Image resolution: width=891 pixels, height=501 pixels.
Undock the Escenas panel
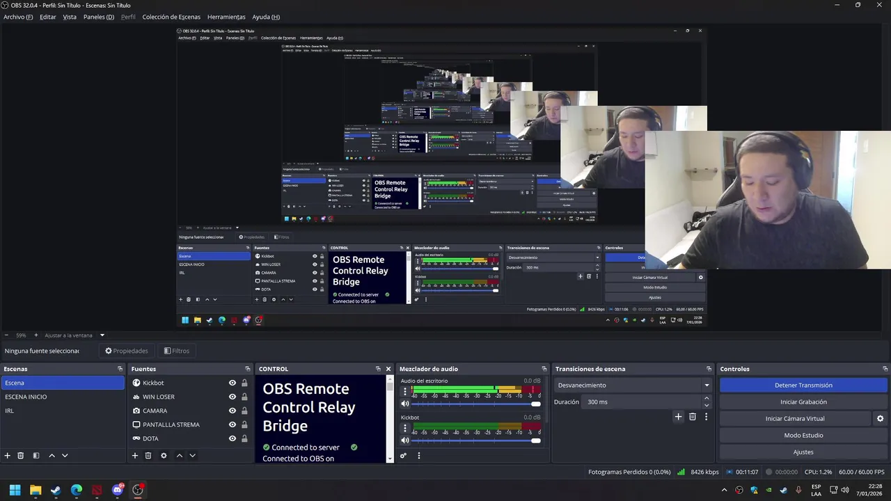pyautogui.click(x=120, y=369)
